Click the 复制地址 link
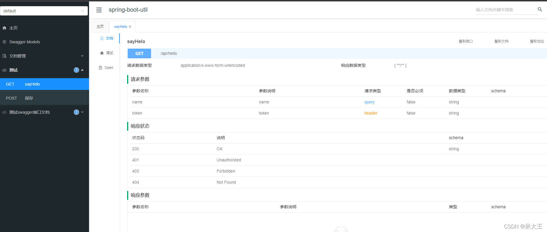The width and height of the screenshot is (547, 232). click(x=537, y=41)
